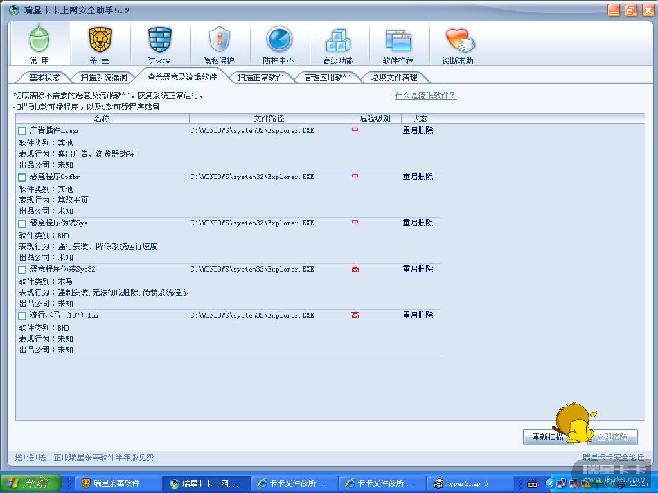The width and height of the screenshot is (658, 493).
Task: Check the 流行木马 (187).Ini checkbox
Action: pyautogui.click(x=22, y=315)
